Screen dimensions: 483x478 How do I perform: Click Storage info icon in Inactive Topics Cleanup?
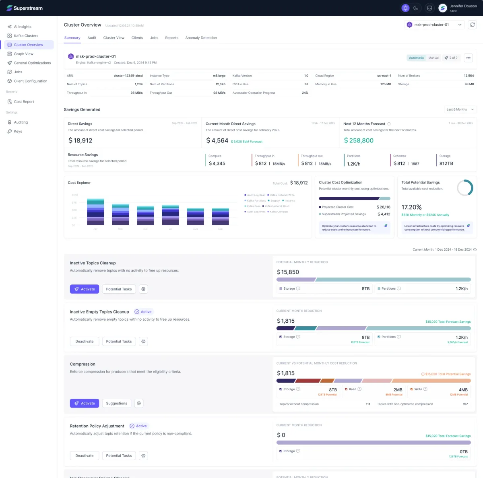coord(298,288)
